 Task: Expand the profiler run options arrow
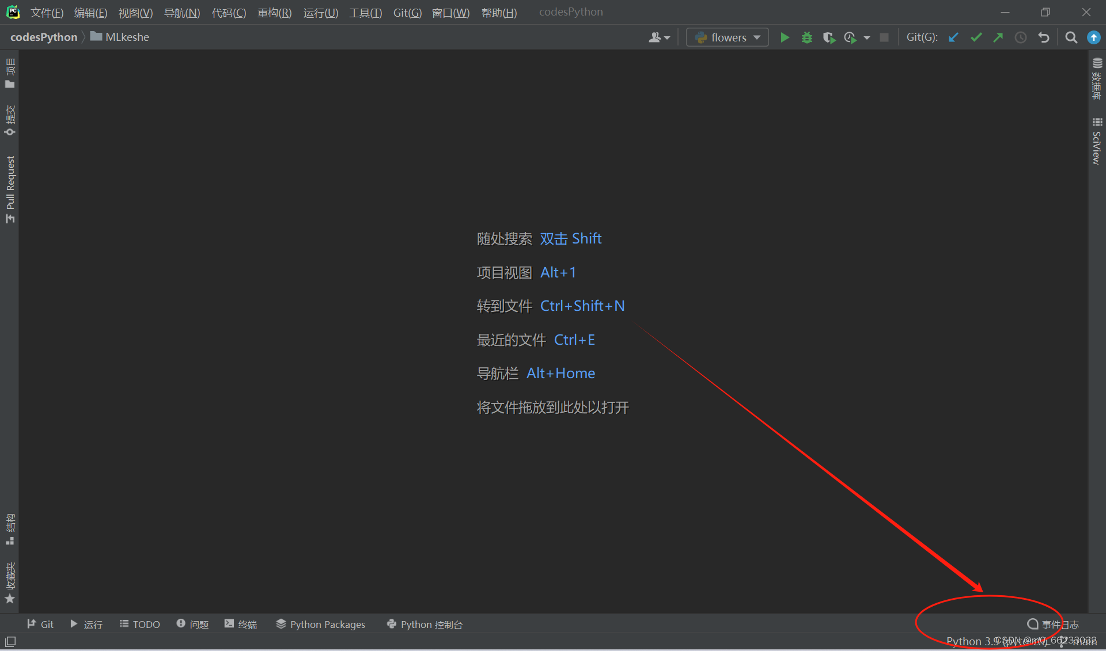[x=867, y=37]
